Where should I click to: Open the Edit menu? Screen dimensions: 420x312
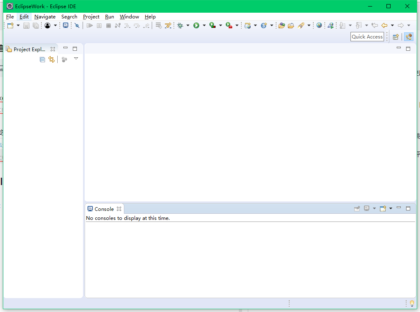(x=24, y=17)
